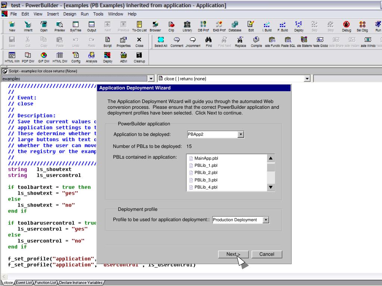Launch the Browser tool
Viewport: 382px width, 286px height.
(x=155, y=26)
